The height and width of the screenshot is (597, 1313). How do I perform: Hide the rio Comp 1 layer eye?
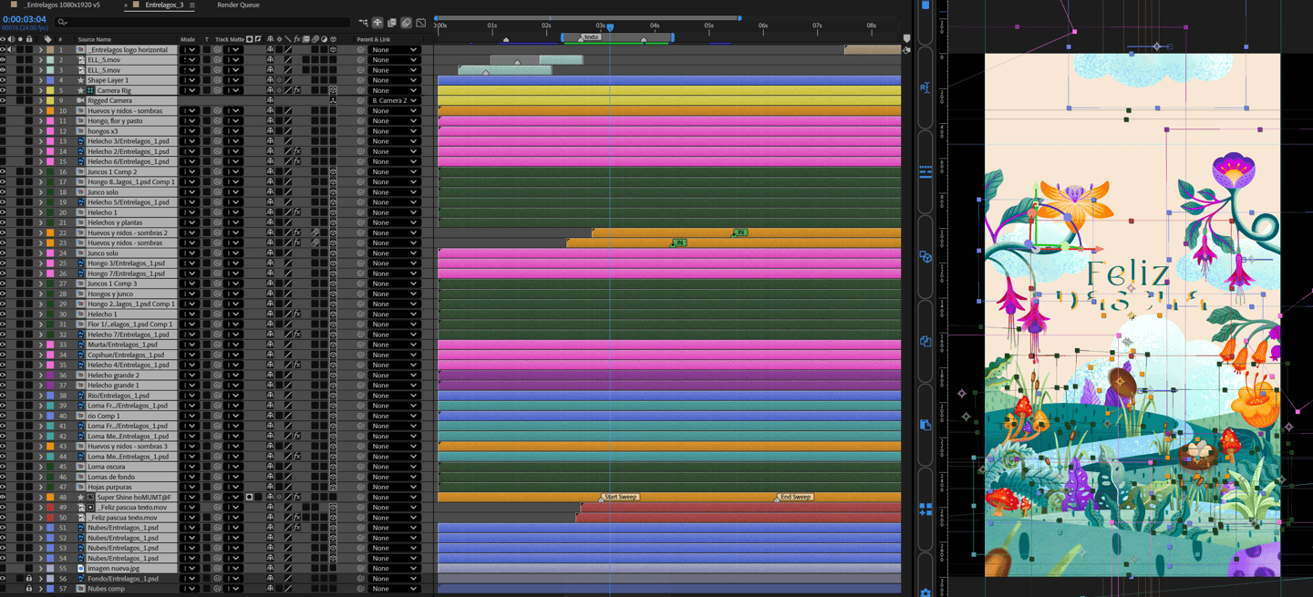pos(3,415)
